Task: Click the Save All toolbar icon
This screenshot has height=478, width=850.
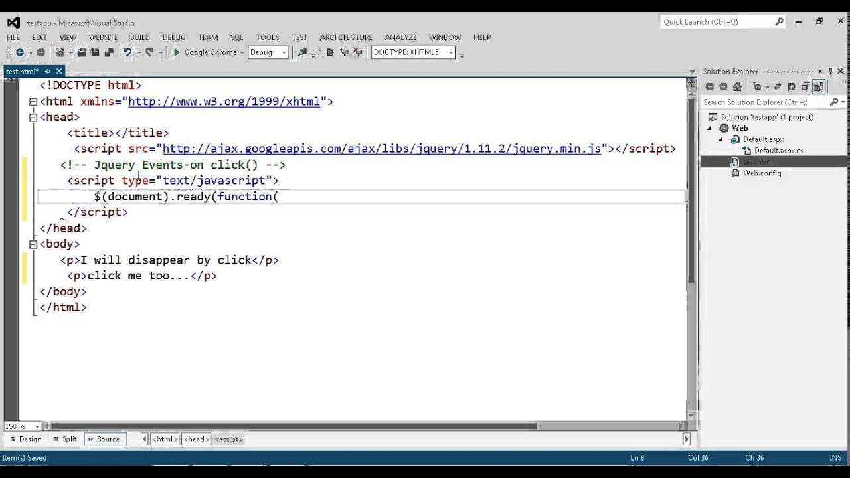Action: (108, 52)
